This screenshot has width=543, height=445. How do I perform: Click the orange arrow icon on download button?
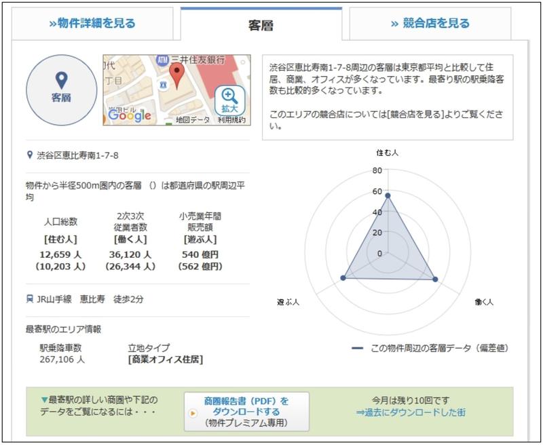coord(193,413)
